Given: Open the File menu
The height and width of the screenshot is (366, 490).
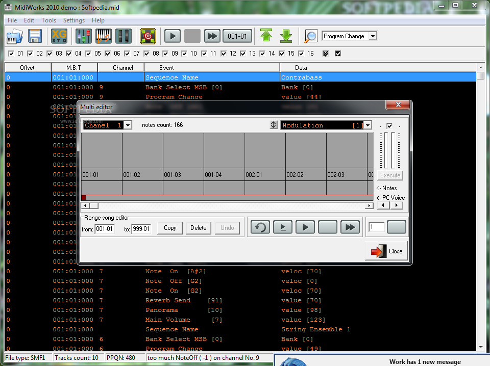Looking at the screenshot, I should click(12, 20).
